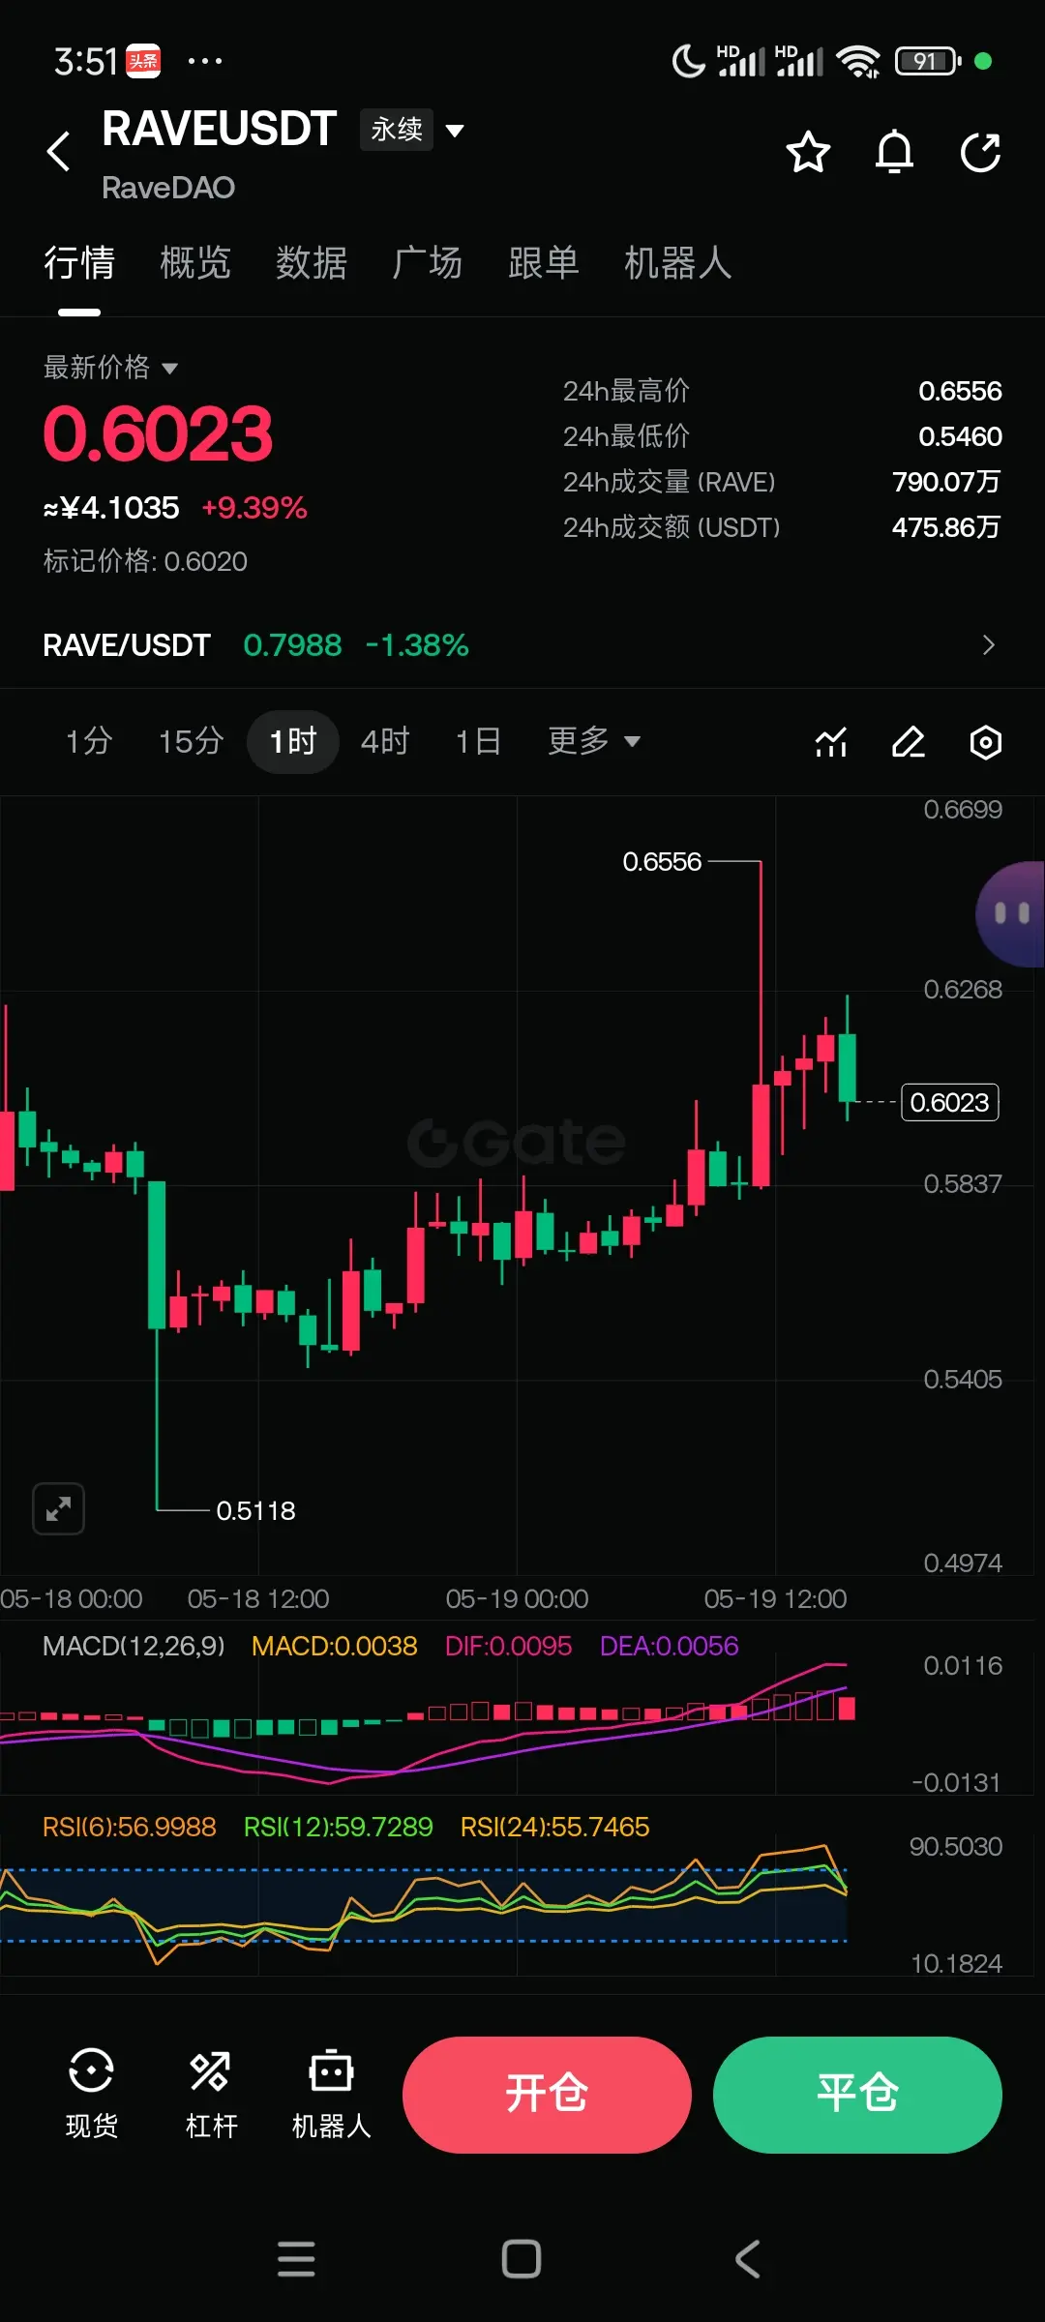Tap the +9.39% change percentage
The height and width of the screenshot is (2322, 1045).
254,507
